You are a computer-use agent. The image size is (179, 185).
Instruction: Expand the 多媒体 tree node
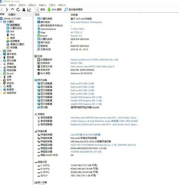1,64
